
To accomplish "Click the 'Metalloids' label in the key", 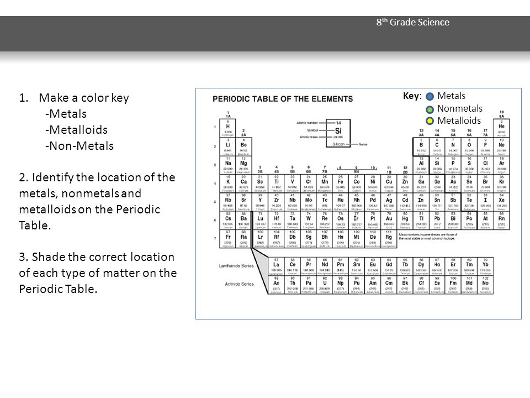I will 459,121.
